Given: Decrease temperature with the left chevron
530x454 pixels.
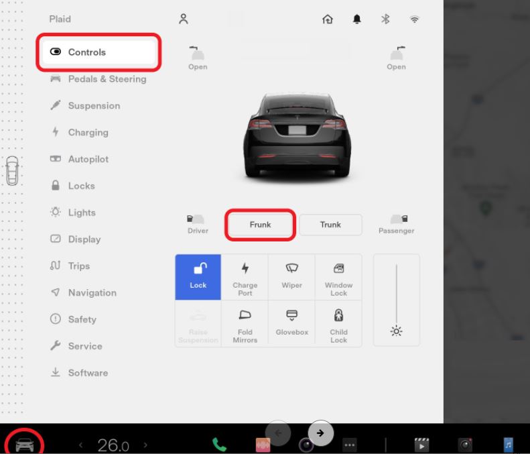Looking at the screenshot, I should tap(81, 445).
